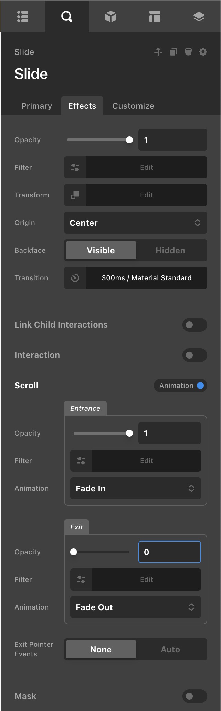
Task: Open the Origin dropdown set to Center
Action: 135,223
